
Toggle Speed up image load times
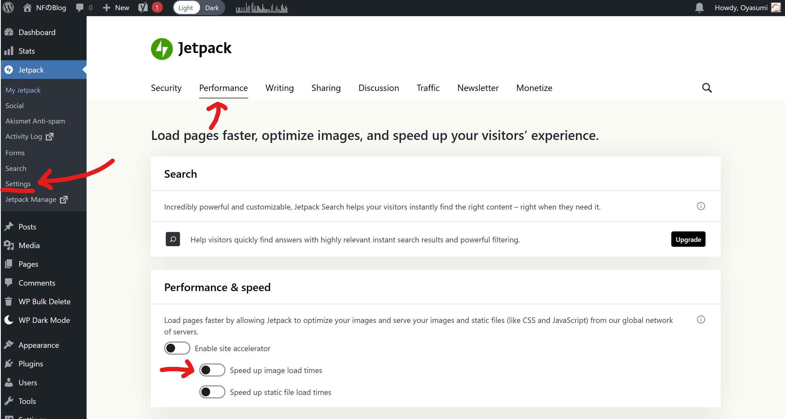click(x=212, y=370)
